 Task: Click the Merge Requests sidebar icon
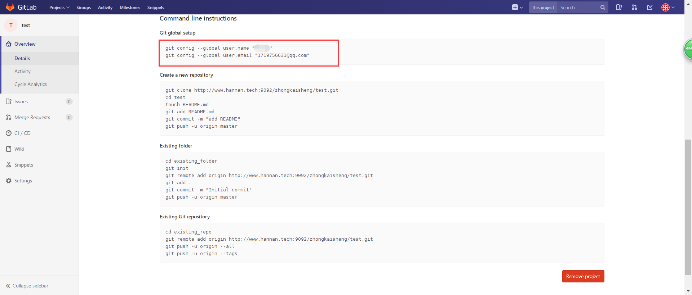[x=9, y=117]
